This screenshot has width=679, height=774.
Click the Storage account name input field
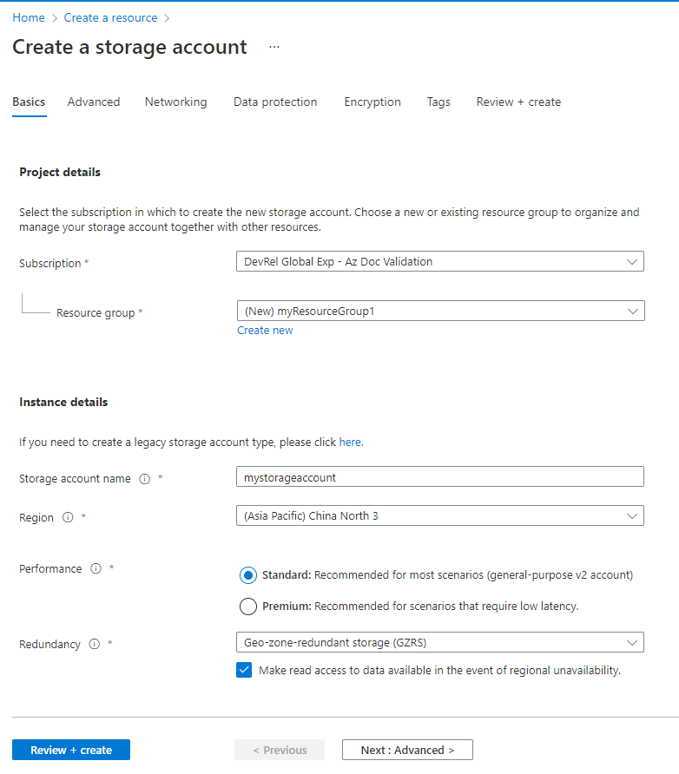(439, 477)
